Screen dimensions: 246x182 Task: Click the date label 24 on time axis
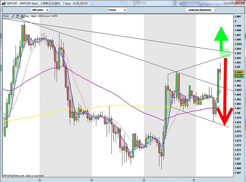tap(92, 180)
